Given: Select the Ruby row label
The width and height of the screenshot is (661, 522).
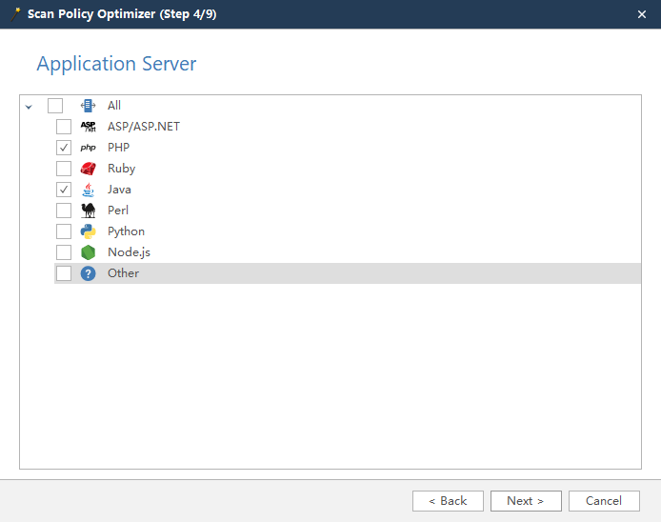Looking at the screenshot, I should [x=121, y=169].
